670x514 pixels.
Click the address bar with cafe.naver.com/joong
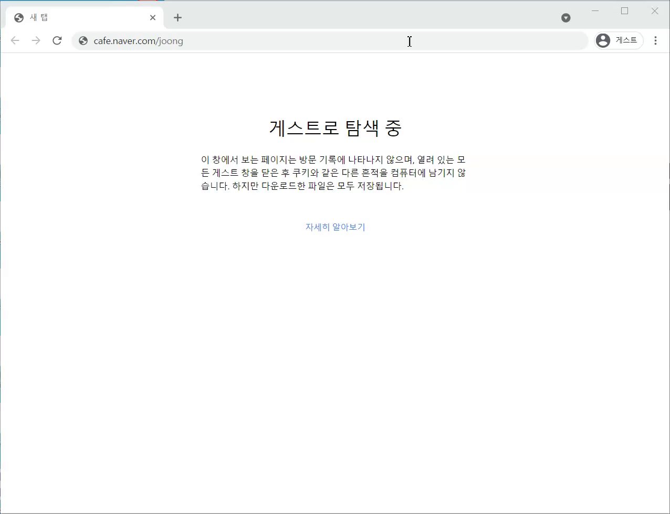[x=330, y=41]
